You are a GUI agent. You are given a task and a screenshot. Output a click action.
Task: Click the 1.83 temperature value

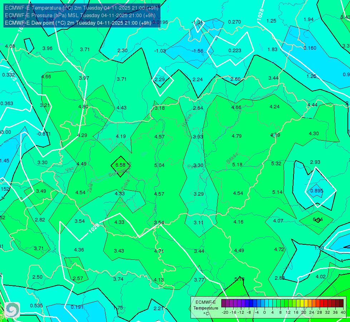[272, 49]
